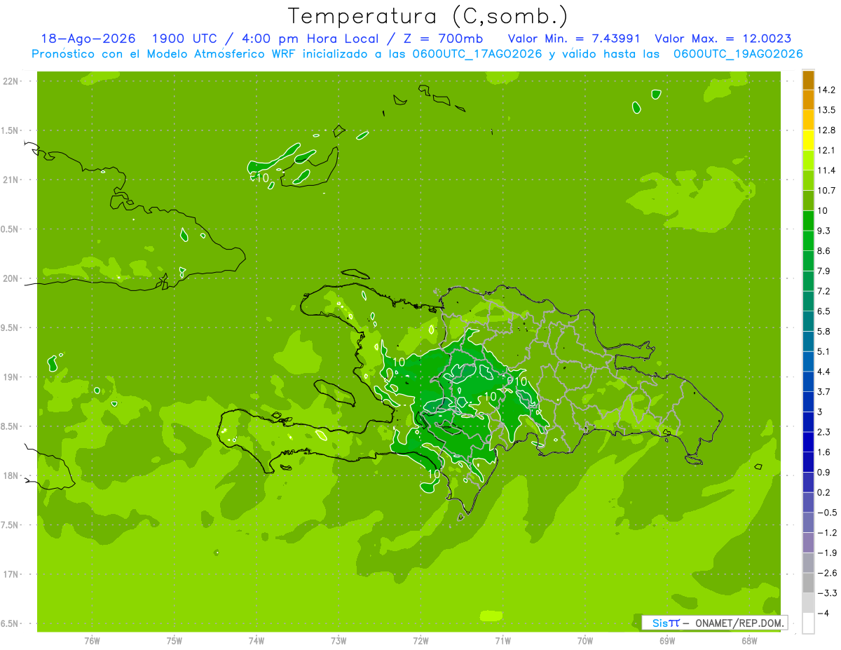Click the "0.9" legend value
841x650 pixels.
pyautogui.click(x=824, y=472)
